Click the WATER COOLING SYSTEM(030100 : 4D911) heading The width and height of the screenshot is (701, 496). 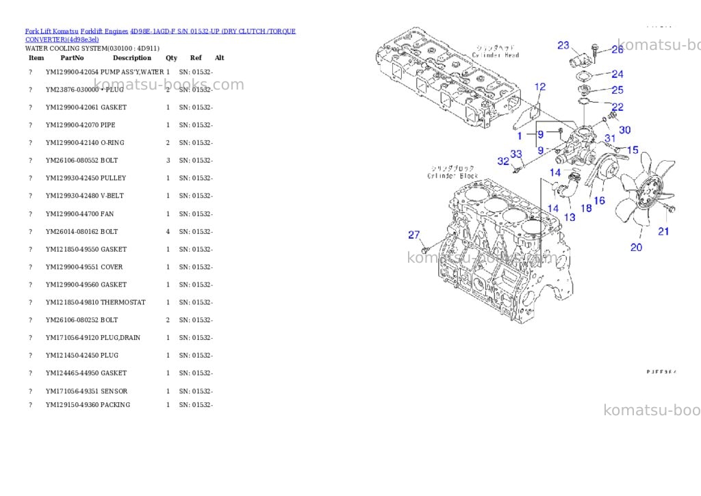[92, 49]
